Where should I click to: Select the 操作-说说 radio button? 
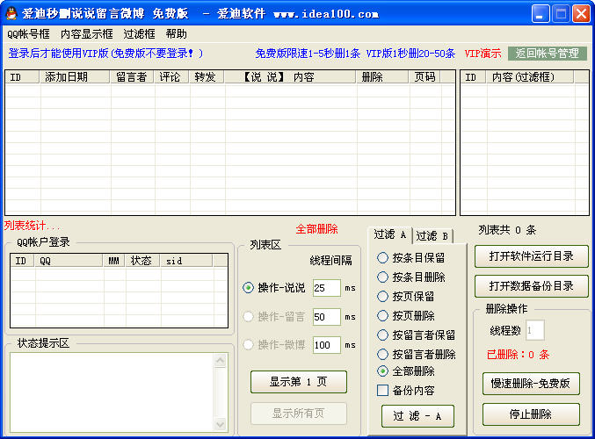[248, 288]
